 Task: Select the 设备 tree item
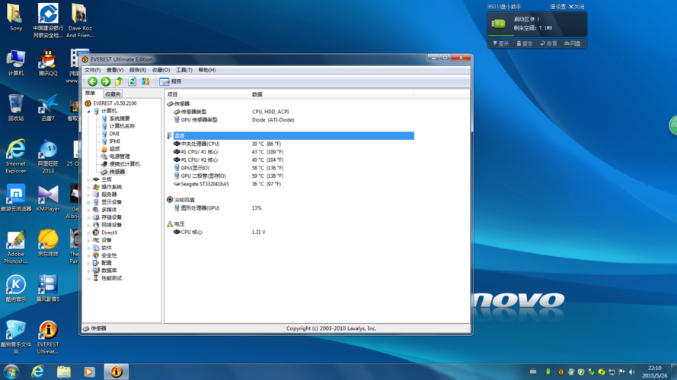107,240
